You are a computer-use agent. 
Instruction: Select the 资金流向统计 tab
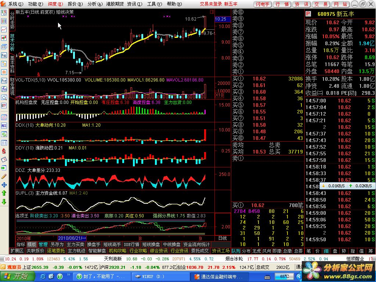click(196, 244)
